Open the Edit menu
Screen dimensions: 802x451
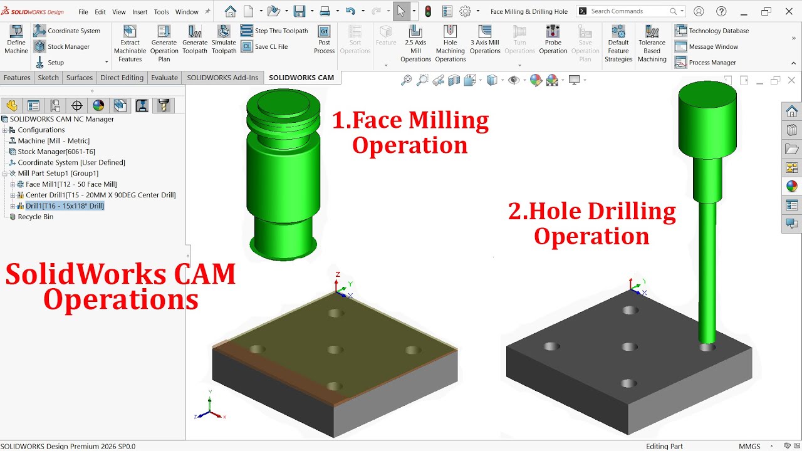coord(100,12)
